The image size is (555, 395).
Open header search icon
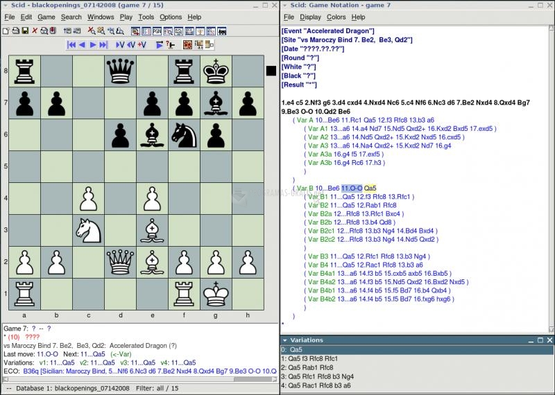tap(111, 30)
